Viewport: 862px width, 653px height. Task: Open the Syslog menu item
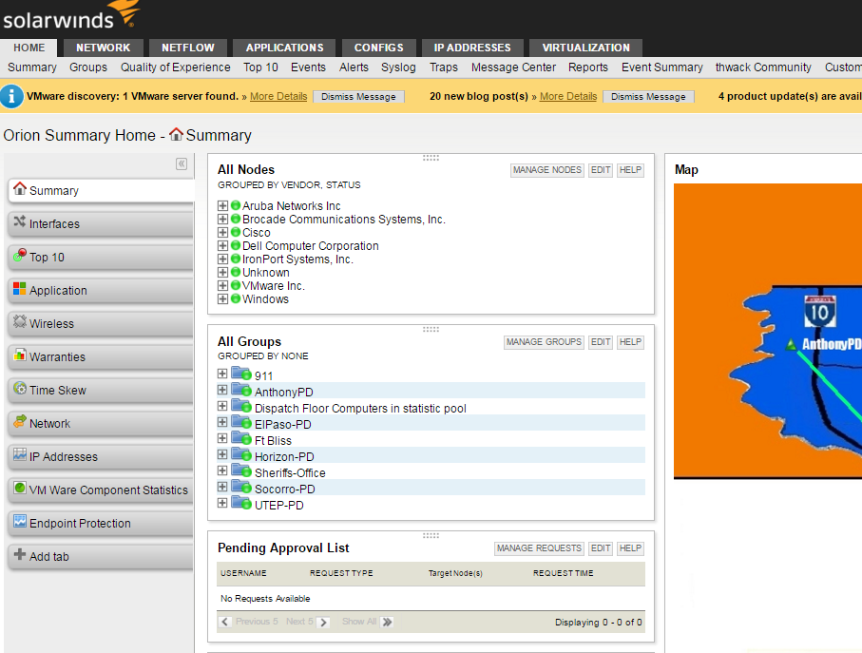(x=398, y=67)
